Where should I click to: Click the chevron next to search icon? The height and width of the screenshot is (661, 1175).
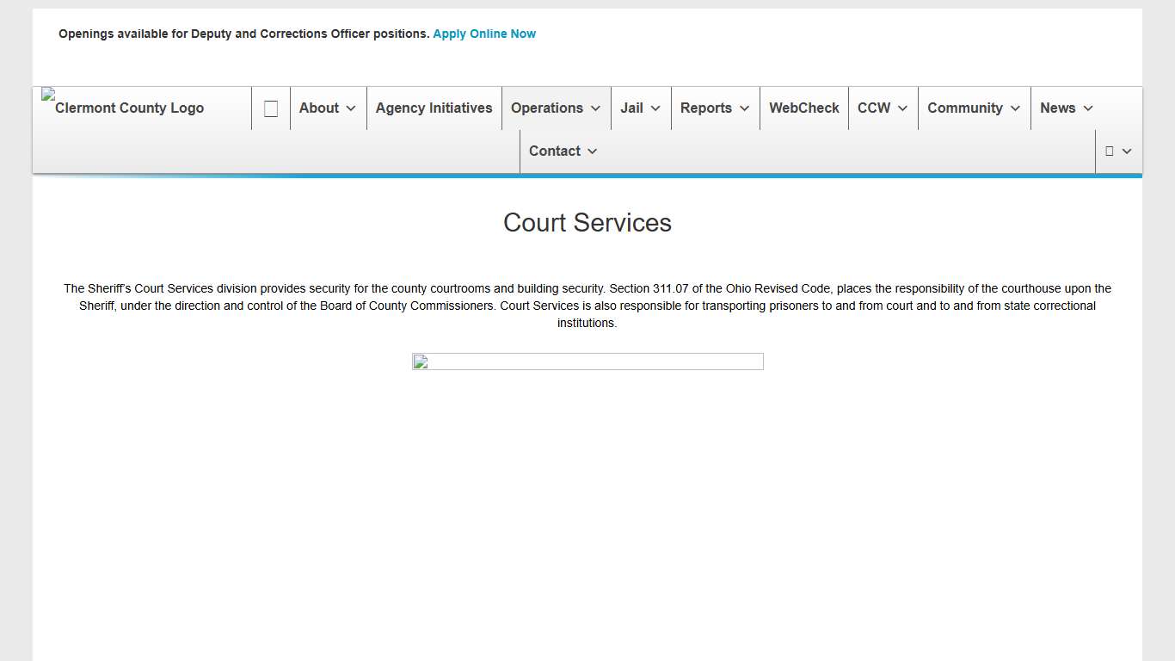coord(1127,151)
